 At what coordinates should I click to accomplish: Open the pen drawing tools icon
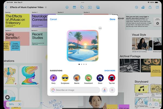click(x=67, y=7)
